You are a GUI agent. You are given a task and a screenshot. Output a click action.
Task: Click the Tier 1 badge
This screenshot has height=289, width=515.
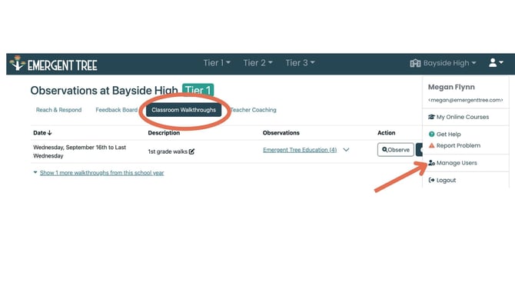click(x=198, y=90)
